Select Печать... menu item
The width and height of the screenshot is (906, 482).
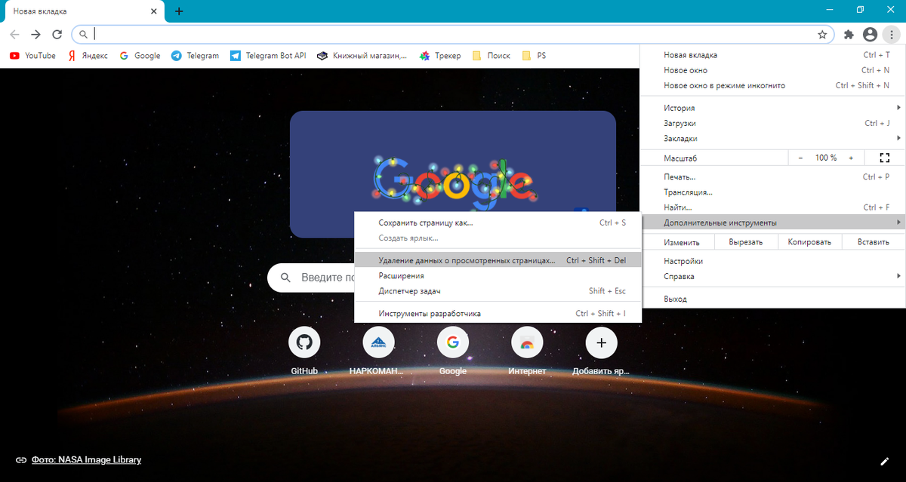pyautogui.click(x=772, y=177)
